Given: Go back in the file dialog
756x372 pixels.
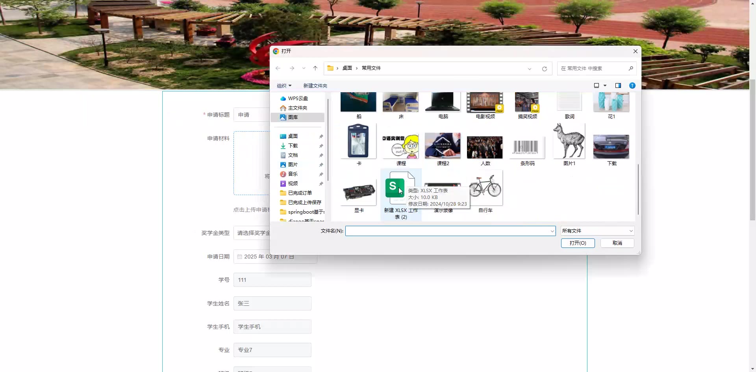Looking at the screenshot, I should click(x=278, y=68).
